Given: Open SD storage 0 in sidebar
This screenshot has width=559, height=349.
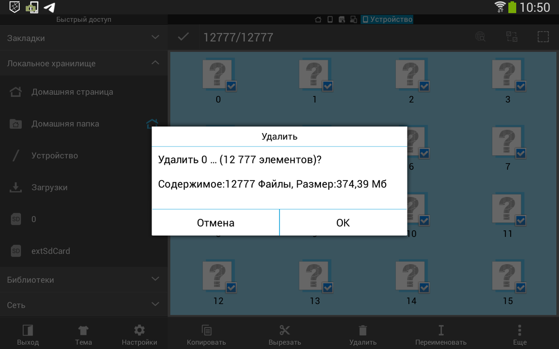Looking at the screenshot, I should (84, 219).
